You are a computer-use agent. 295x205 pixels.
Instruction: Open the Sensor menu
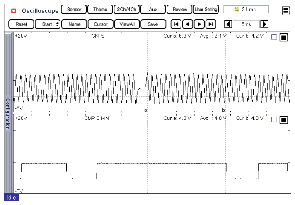(x=74, y=9)
